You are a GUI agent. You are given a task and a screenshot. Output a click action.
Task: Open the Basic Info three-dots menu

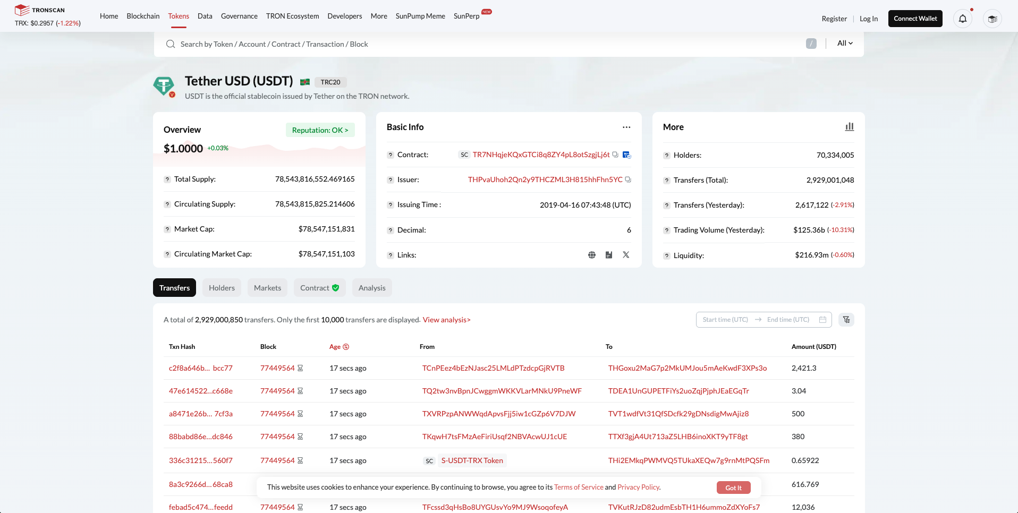click(626, 127)
